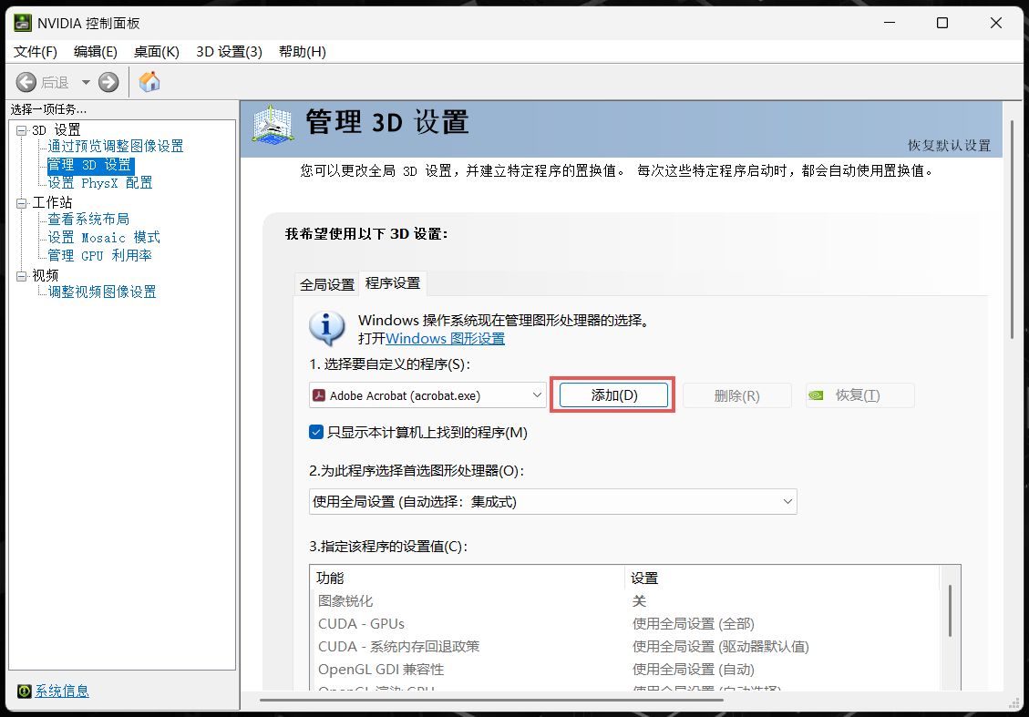Open the 编辑(E) menu
Viewport: 1029px width, 717px height.
(x=96, y=52)
